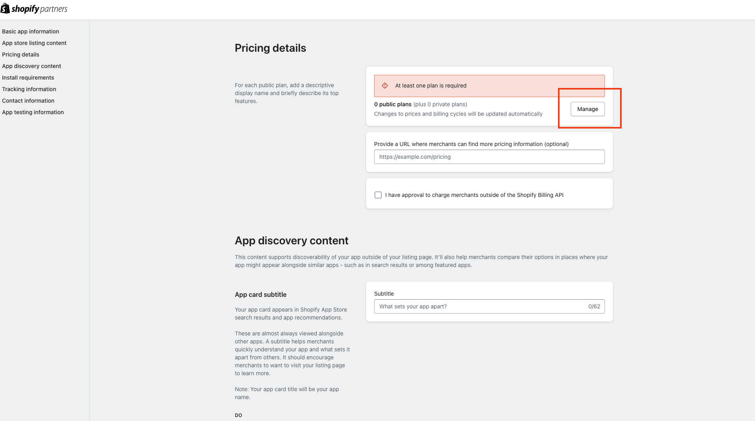This screenshot has height=421, width=755.
Task: Jump to App discovery content in sidebar
Action: 31,66
